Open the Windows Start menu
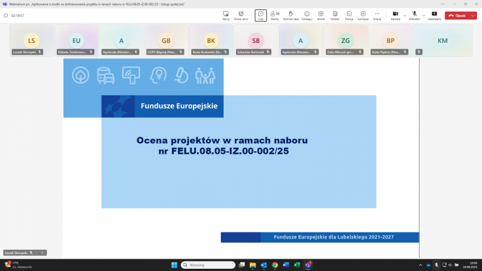 tap(174, 265)
